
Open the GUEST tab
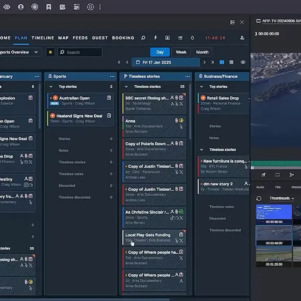100,38
